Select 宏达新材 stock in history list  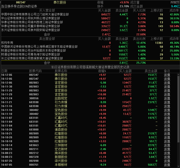[61, 149]
